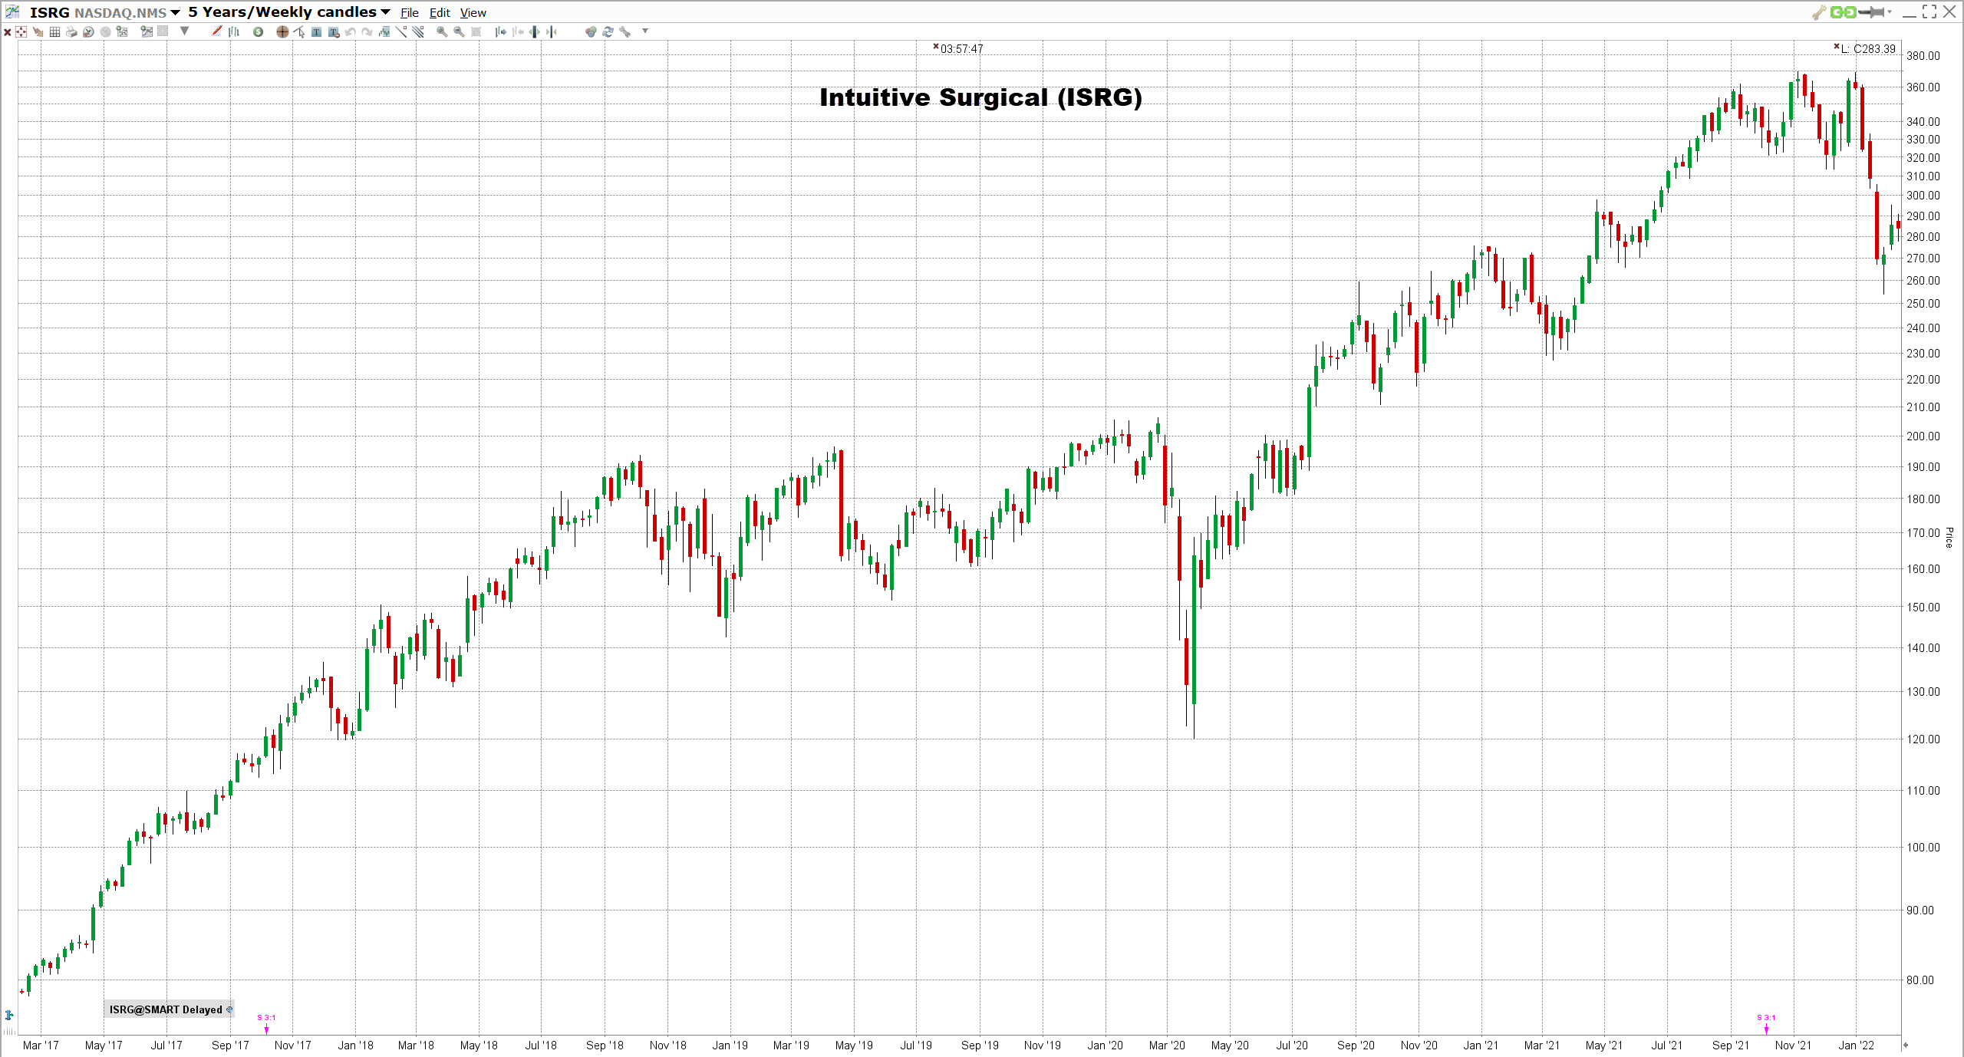Click the wrench icon in chart toolbar
Viewport: 1964px width, 1057px height.
(x=625, y=31)
